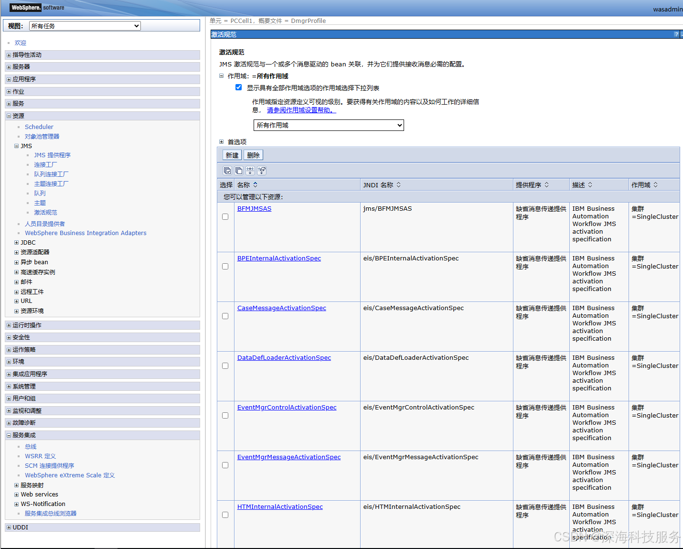Click the Show Filter View toolbar icon
The height and width of the screenshot is (549, 683).
(x=250, y=171)
